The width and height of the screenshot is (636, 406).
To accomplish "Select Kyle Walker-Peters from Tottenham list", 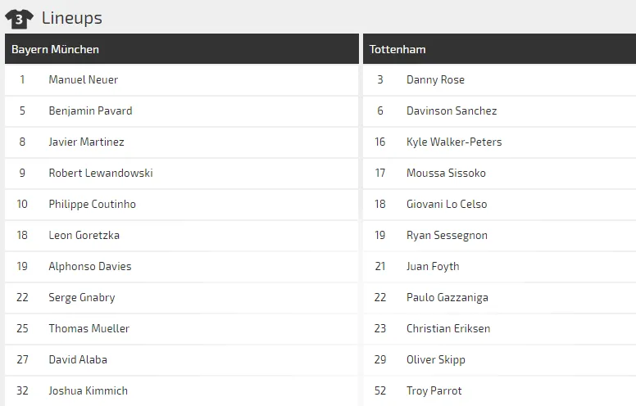I will (454, 142).
